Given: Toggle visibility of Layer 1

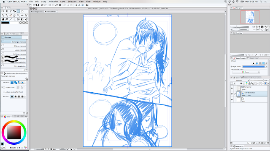Looking at the screenshot, I should pos(232,89).
